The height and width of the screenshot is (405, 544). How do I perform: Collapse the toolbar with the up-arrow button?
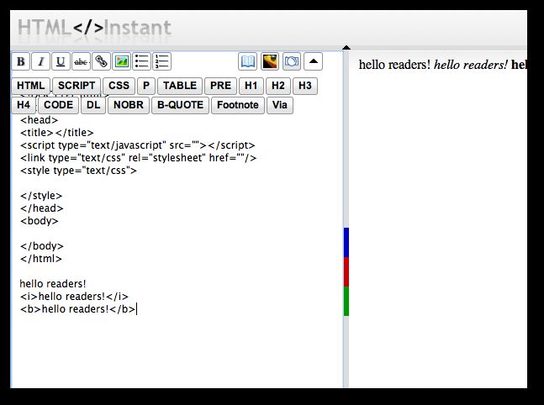[x=314, y=61]
